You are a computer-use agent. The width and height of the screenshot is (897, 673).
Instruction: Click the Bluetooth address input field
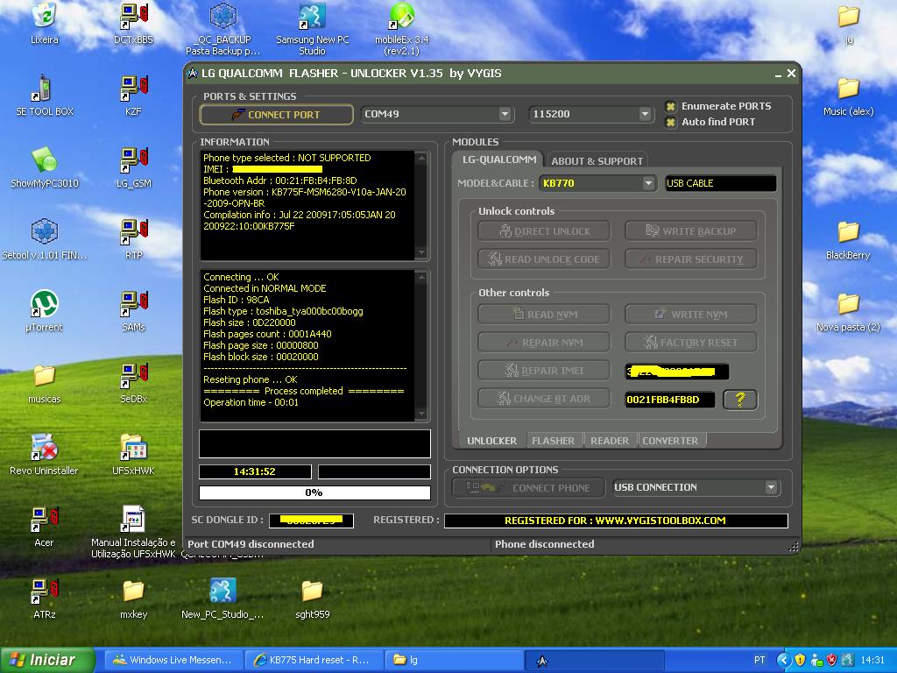(x=669, y=400)
